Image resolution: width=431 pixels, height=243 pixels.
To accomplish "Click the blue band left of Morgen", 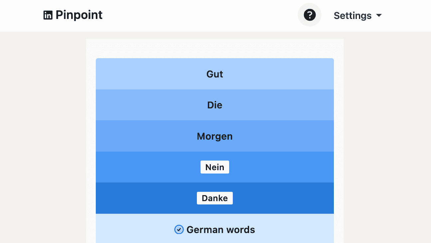I will (x=143, y=136).
